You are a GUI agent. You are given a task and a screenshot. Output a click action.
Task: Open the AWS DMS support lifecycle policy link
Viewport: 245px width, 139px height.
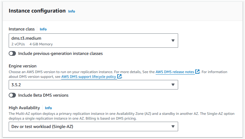pos(88,77)
